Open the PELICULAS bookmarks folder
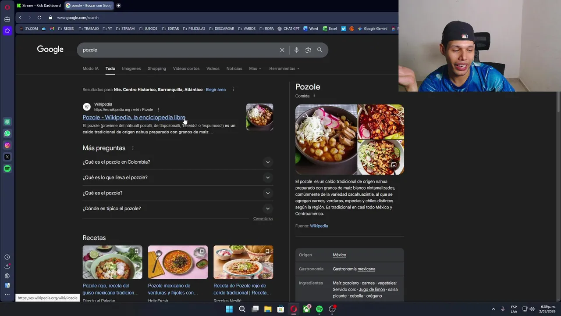Screen dimensions: 561x316 [x=194, y=29]
